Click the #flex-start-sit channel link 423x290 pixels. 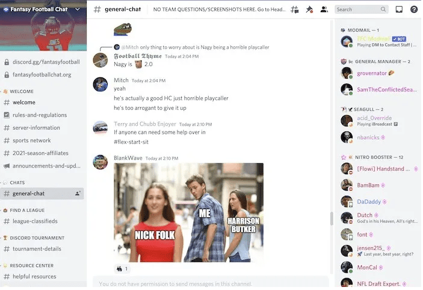(x=131, y=142)
